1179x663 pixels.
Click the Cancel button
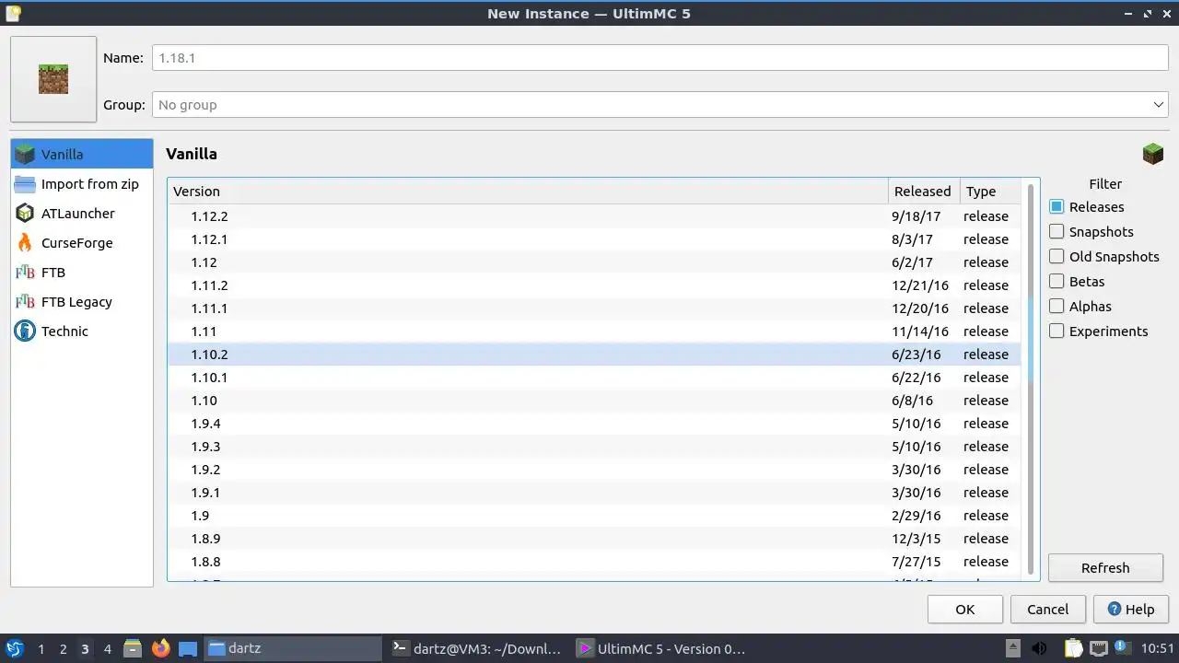pyautogui.click(x=1048, y=610)
